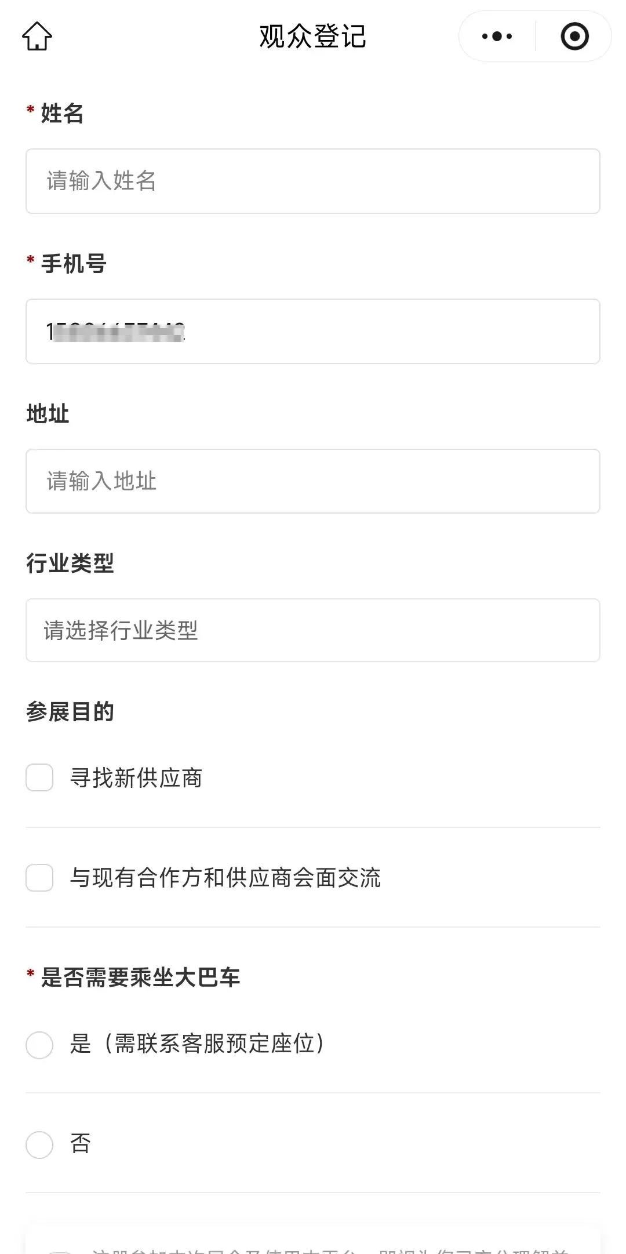
Task: Tap the 地址 field label
Action: (48, 414)
